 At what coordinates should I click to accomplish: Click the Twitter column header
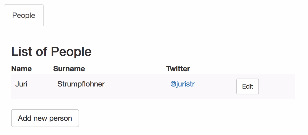[x=178, y=69]
